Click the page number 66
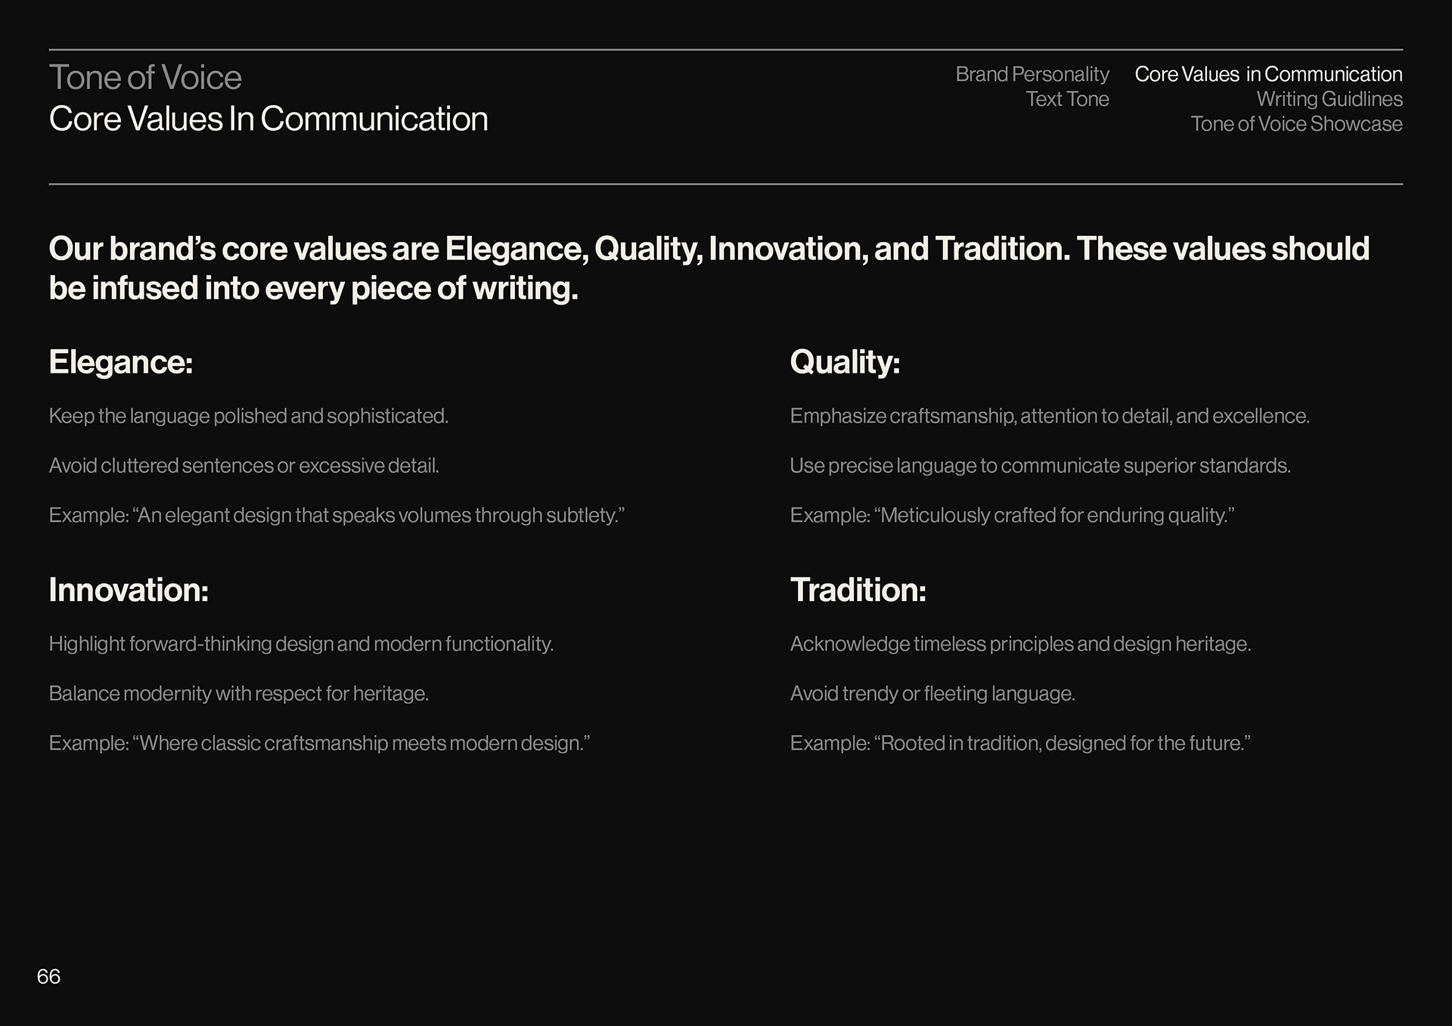The height and width of the screenshot is (1026, 1452). [x=48, y=977]
